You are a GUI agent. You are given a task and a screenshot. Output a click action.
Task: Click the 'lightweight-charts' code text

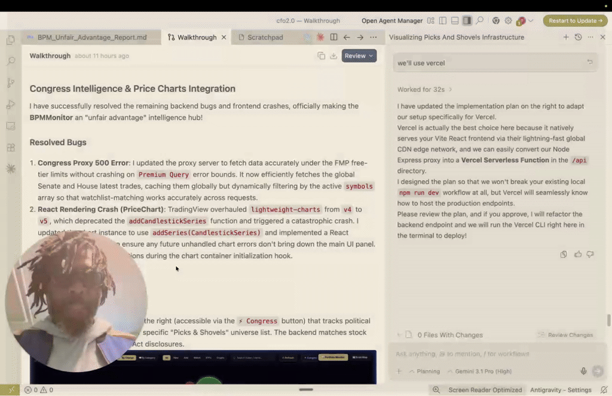(x=285, y=209)
